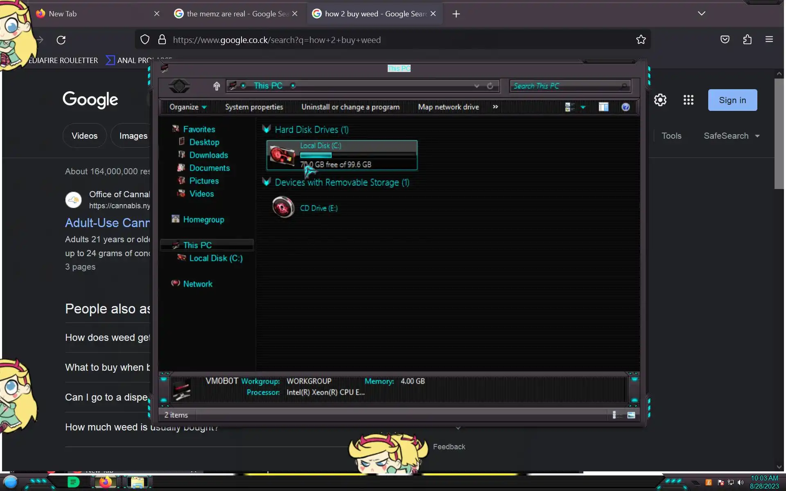Click the refresh icon in Explorer address bar
The width and height of the screenshot is (786, 491).
click(490, 86)
